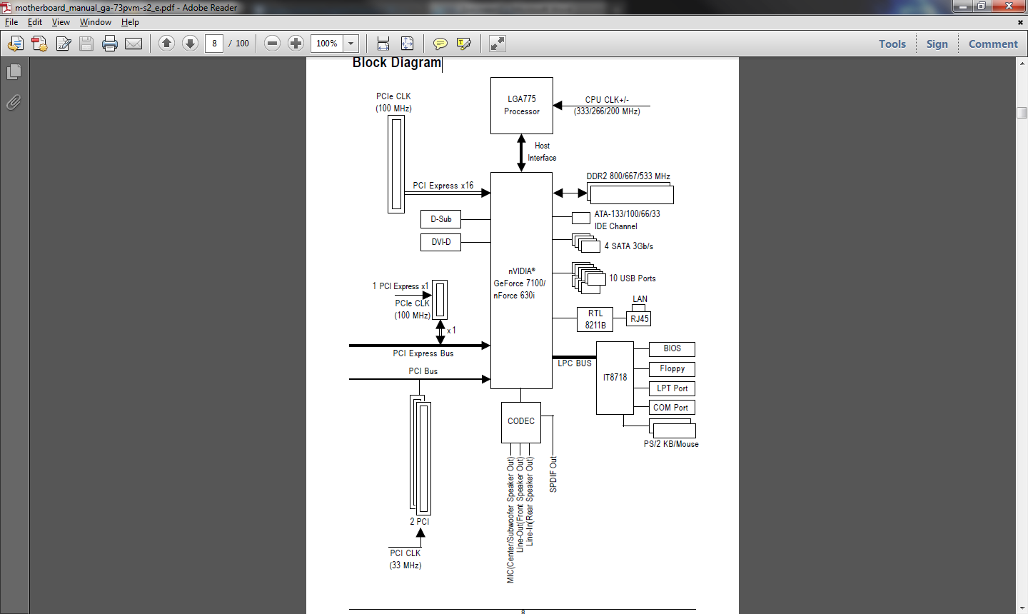Click the fit width scrolling icon
Viewport: 1028px width, 614px height.
[x=383, y=44]
